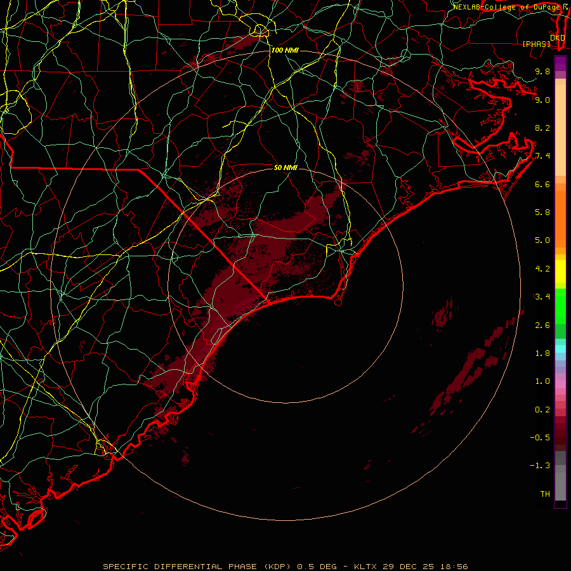The width and height of the screenshot is (571, 571).
Task: Click the 6.6 color scale value
Action: [x=542, y=184]
